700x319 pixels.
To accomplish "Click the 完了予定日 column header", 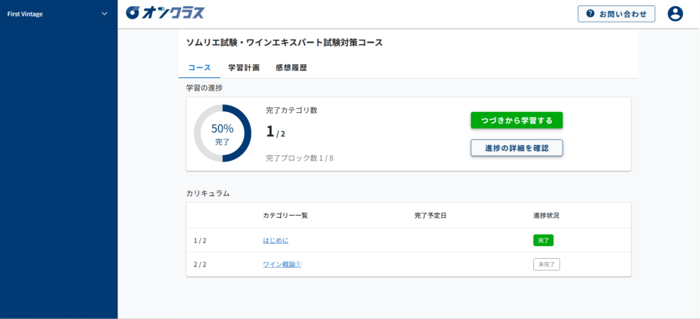I will coord(431,215).
